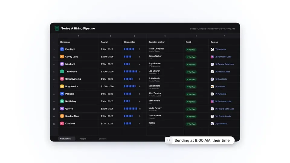The height and width of the screenshot is (163, 290).
Task: Click the People Data Labs icon in row 4
Action: (212, 64)
